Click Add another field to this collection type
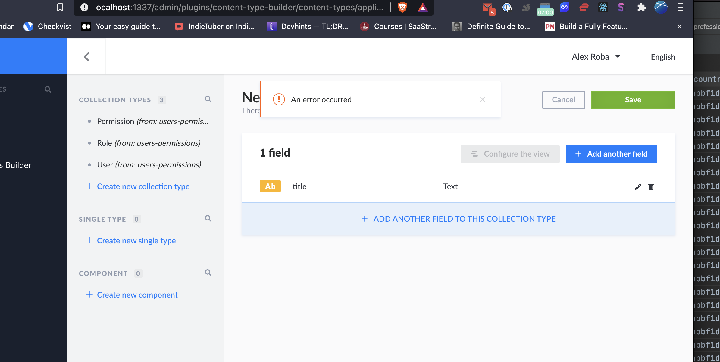The image size is (720, 362). tap(458, 219)
